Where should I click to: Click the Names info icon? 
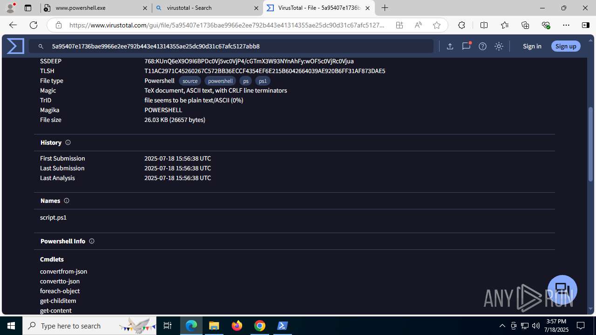(67, 201)
